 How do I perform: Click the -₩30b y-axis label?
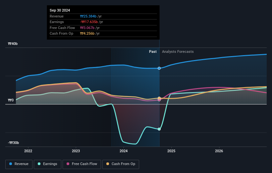point(13,143)
